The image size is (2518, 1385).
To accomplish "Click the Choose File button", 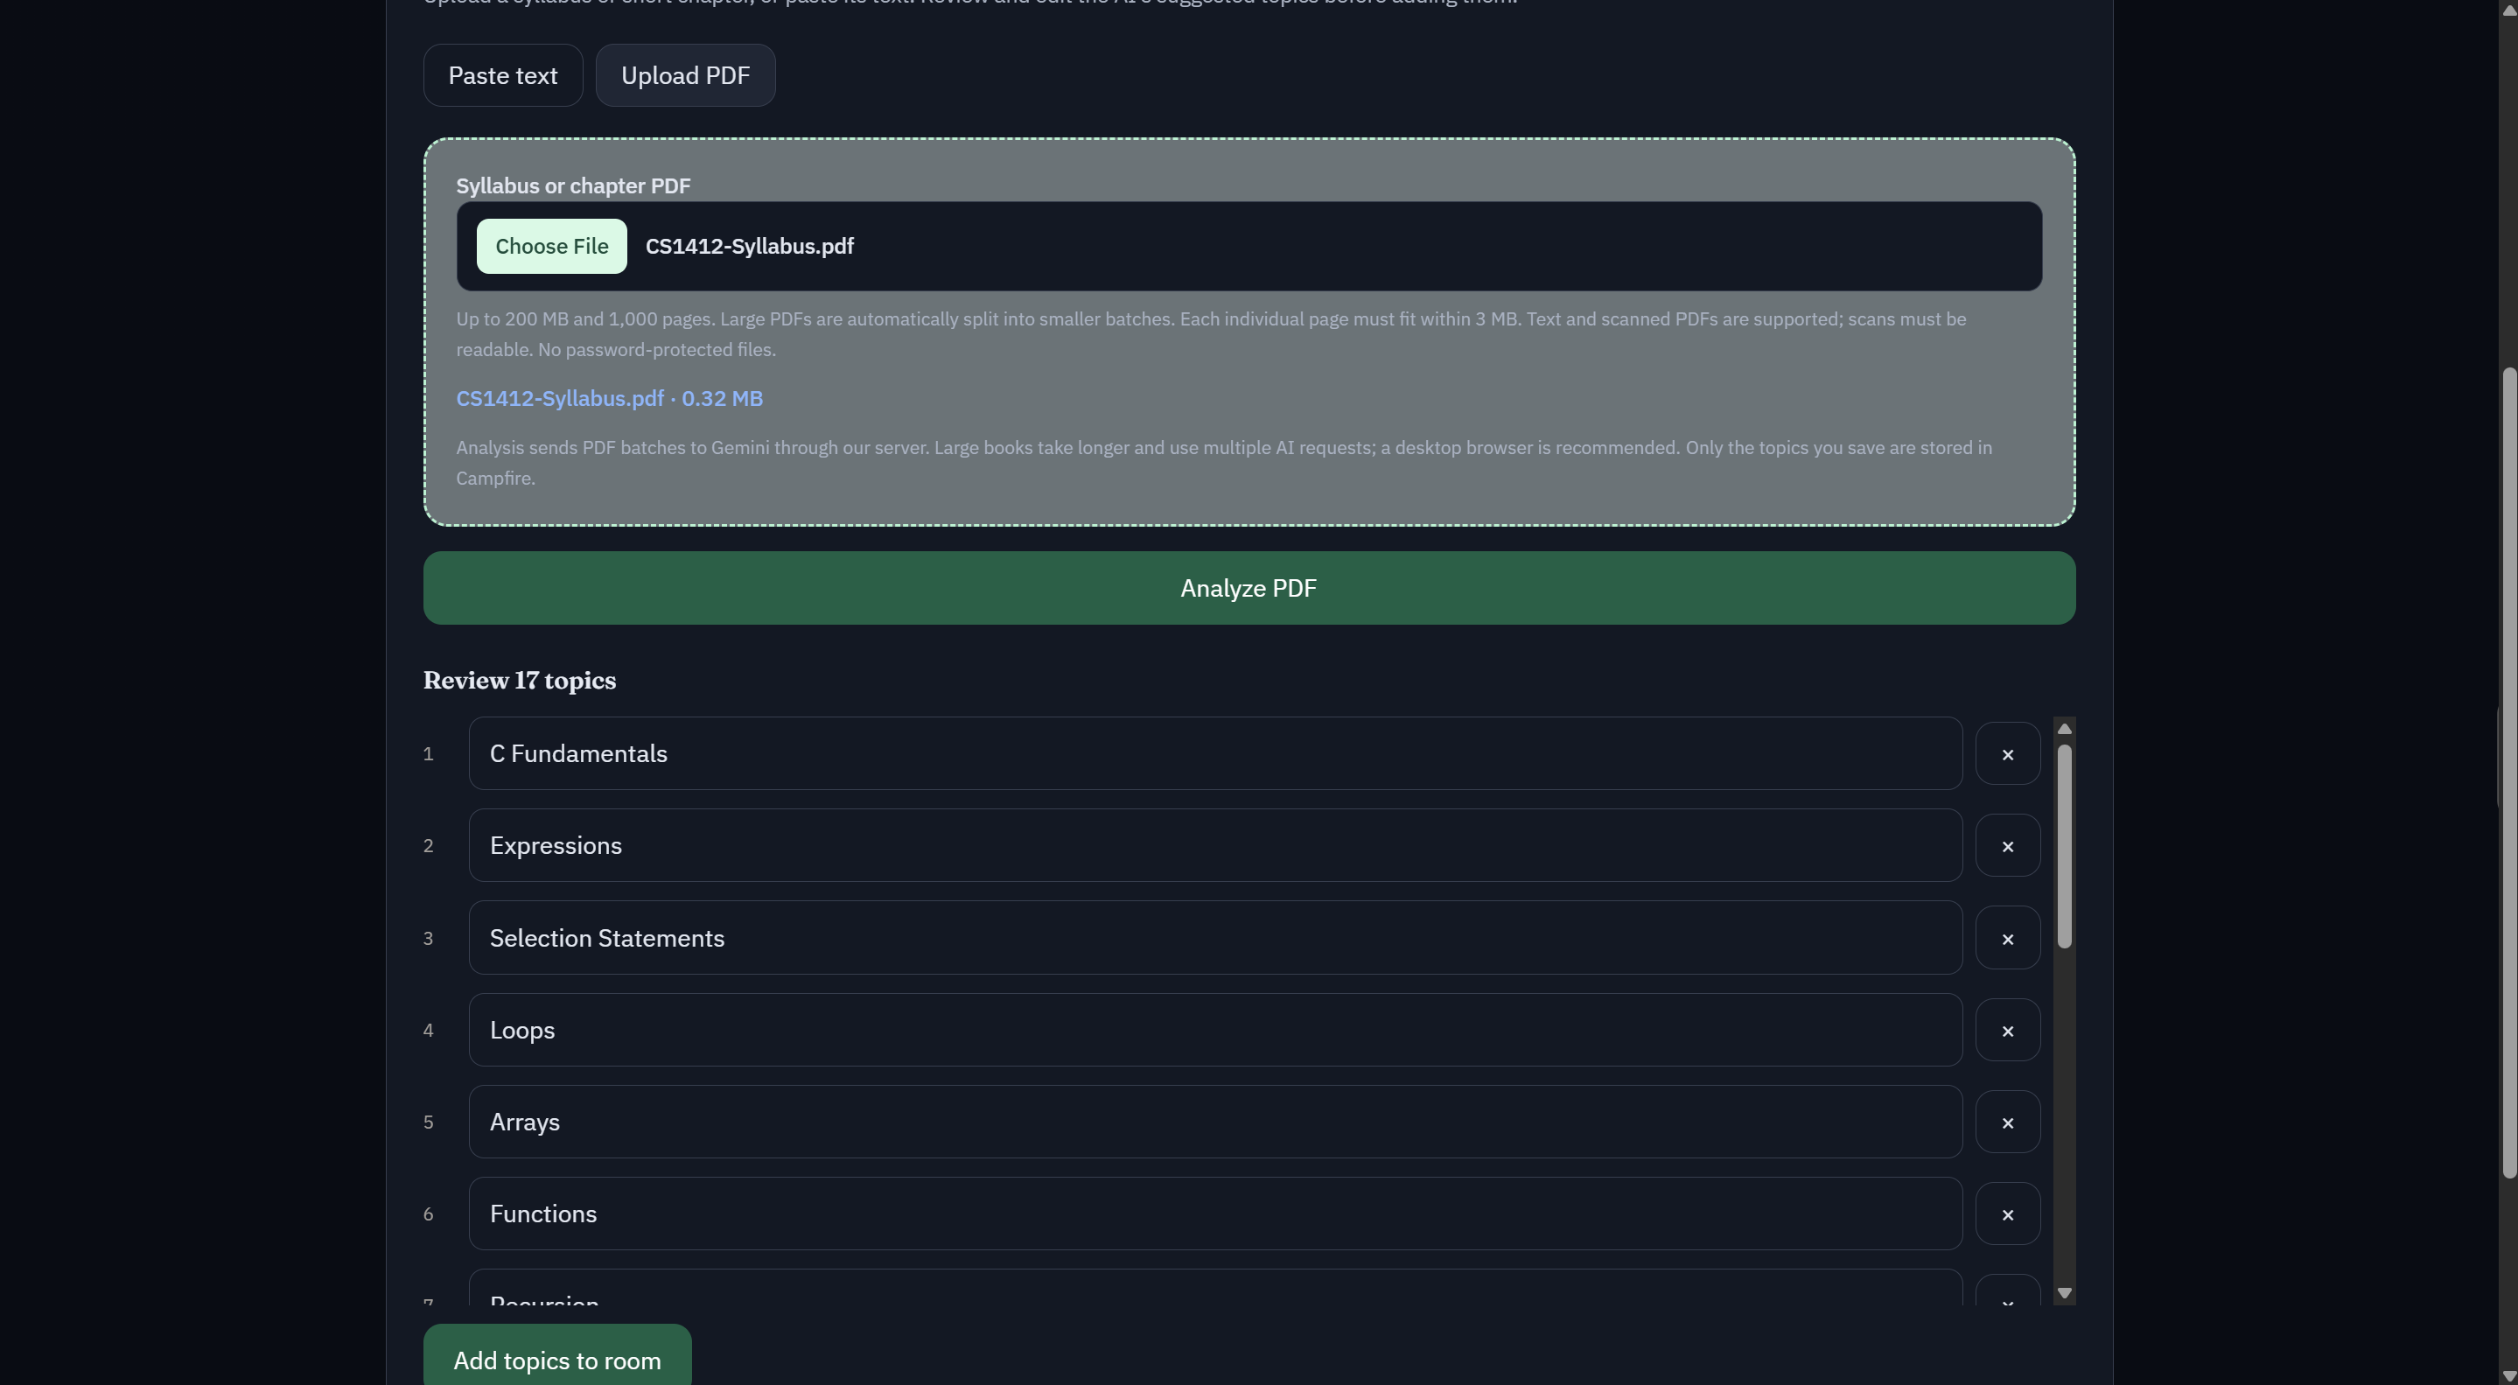I will coord(551,247).
